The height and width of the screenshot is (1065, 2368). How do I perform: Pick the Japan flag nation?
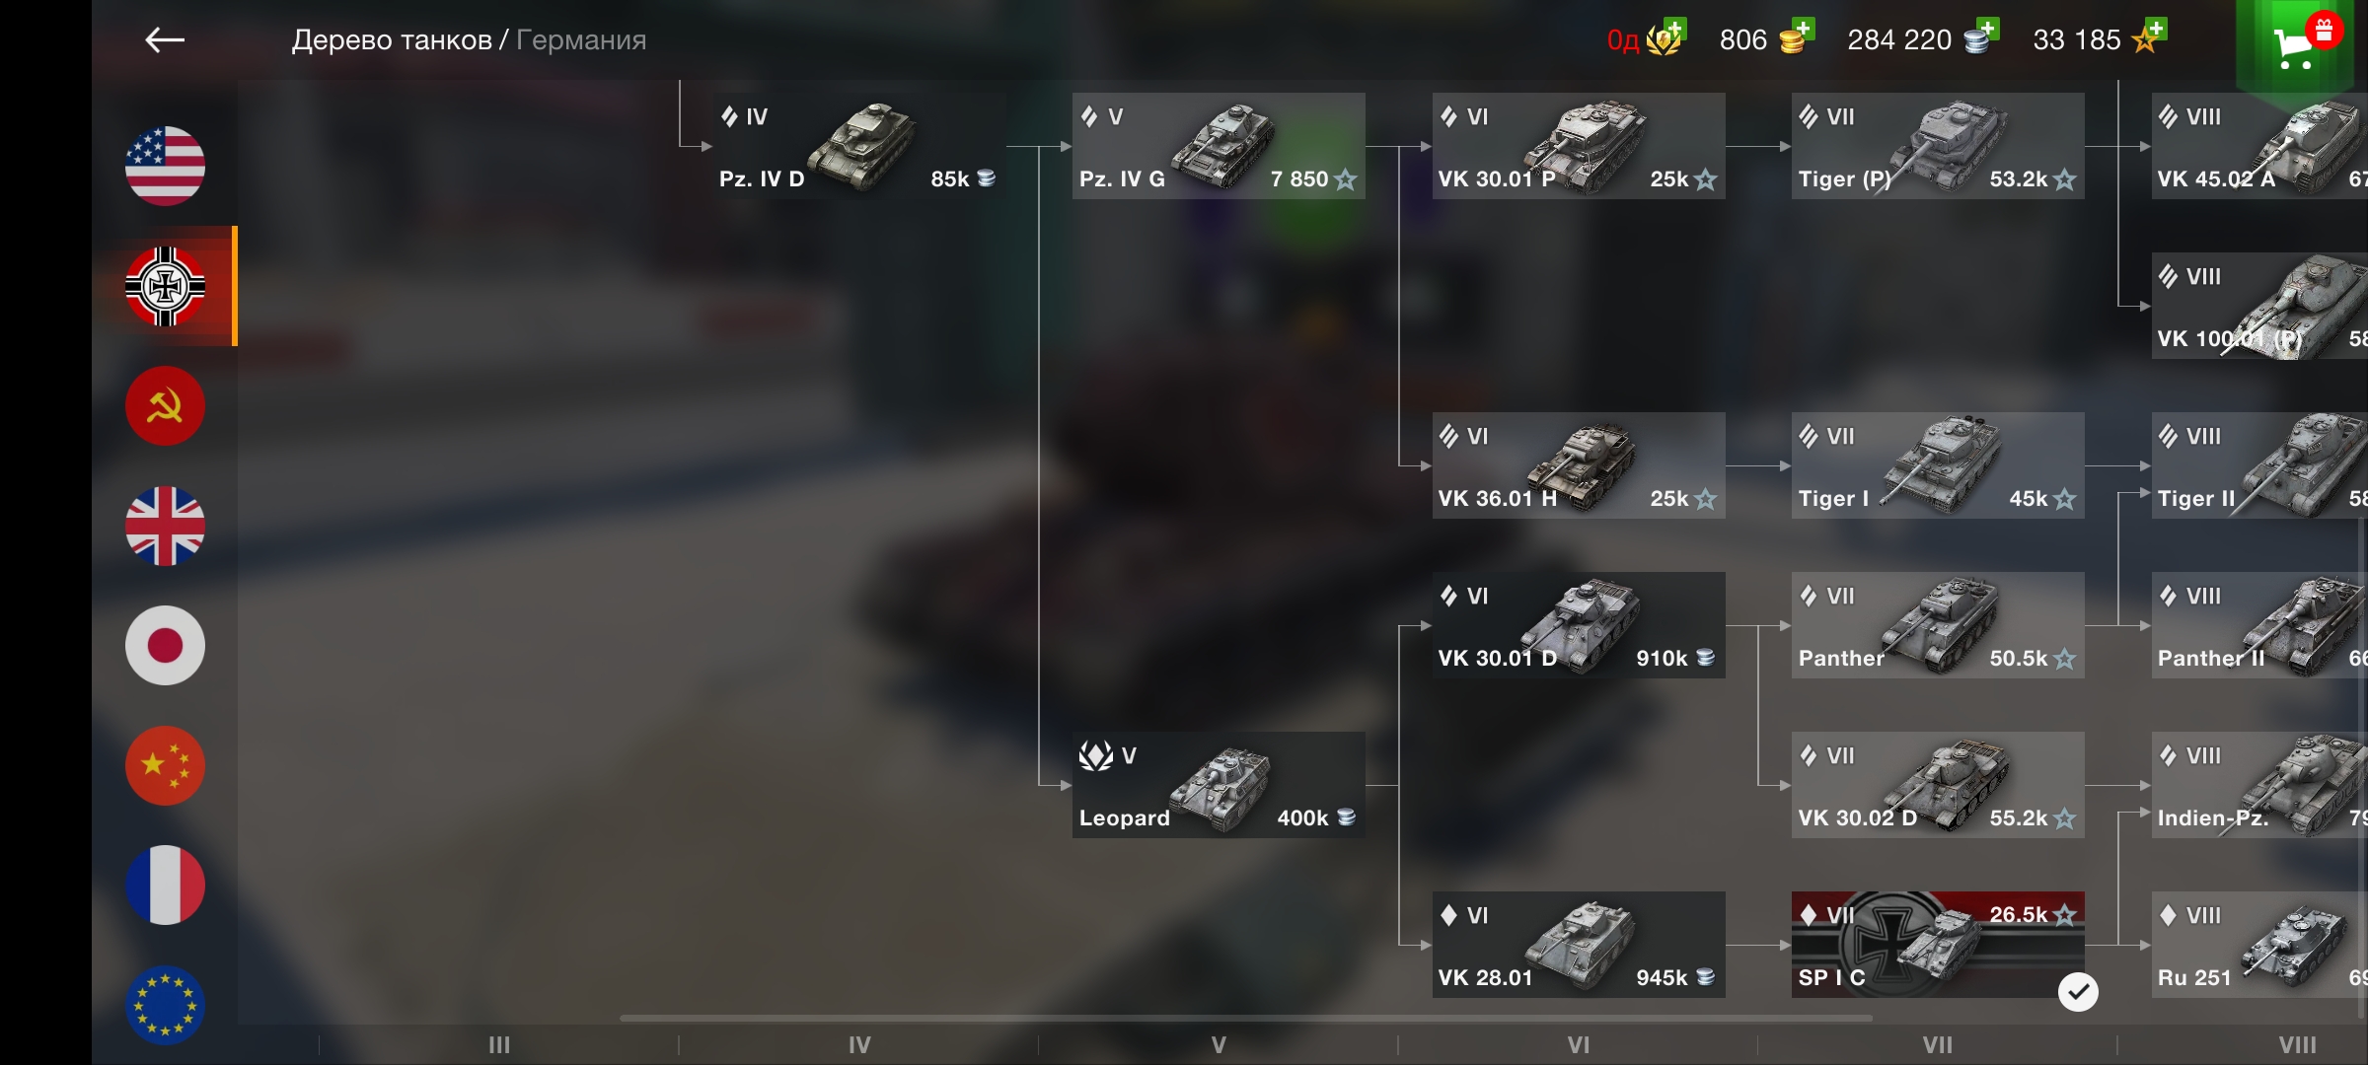click(165, 645)
